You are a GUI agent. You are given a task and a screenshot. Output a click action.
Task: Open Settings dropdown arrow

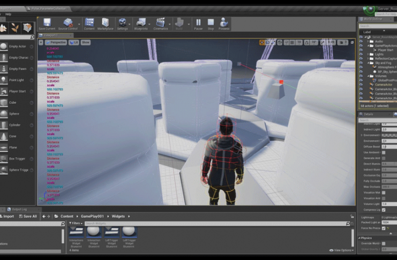tap(130, 25)
